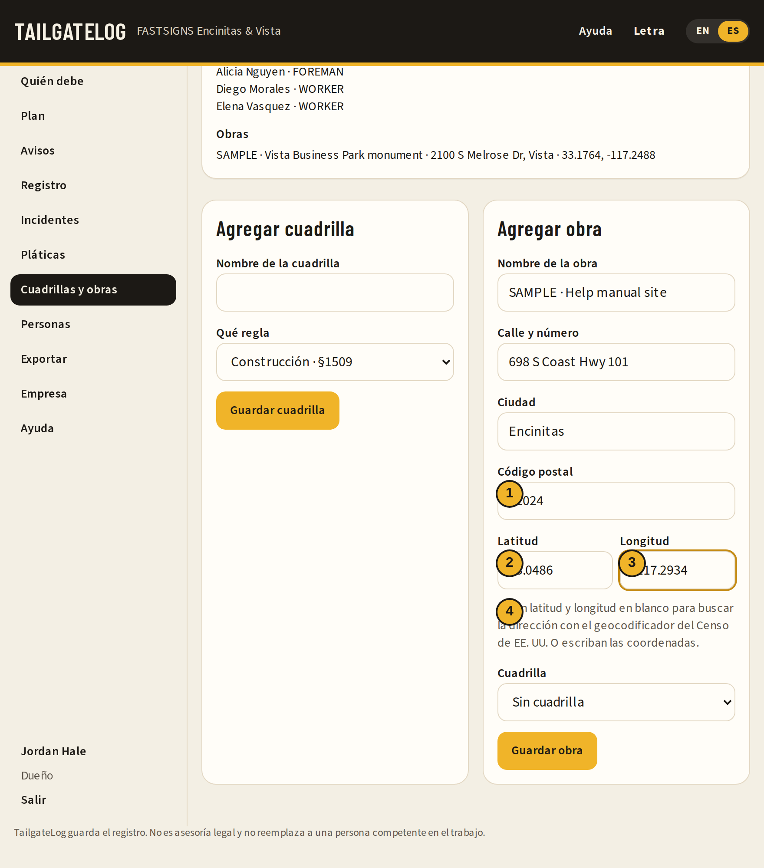Image resolution: width=764 pixels, height=868 pixels.
Task: Click the Latitud input field
Action: (x=555, y=570)
